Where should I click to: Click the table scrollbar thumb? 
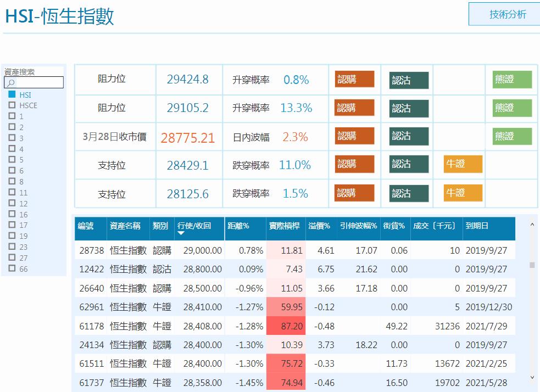[532, 266]
